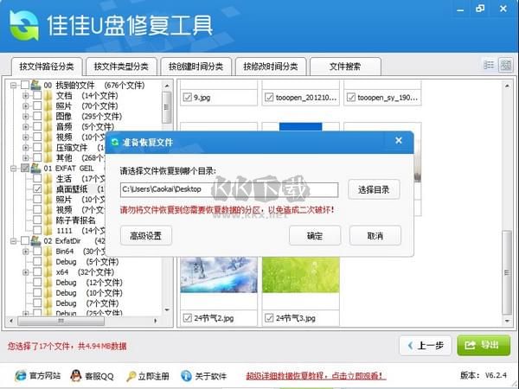Viewport: 519px width, 389px height.
Task: Expand the 图像 tree node
Action: click(x=25, y=117)
